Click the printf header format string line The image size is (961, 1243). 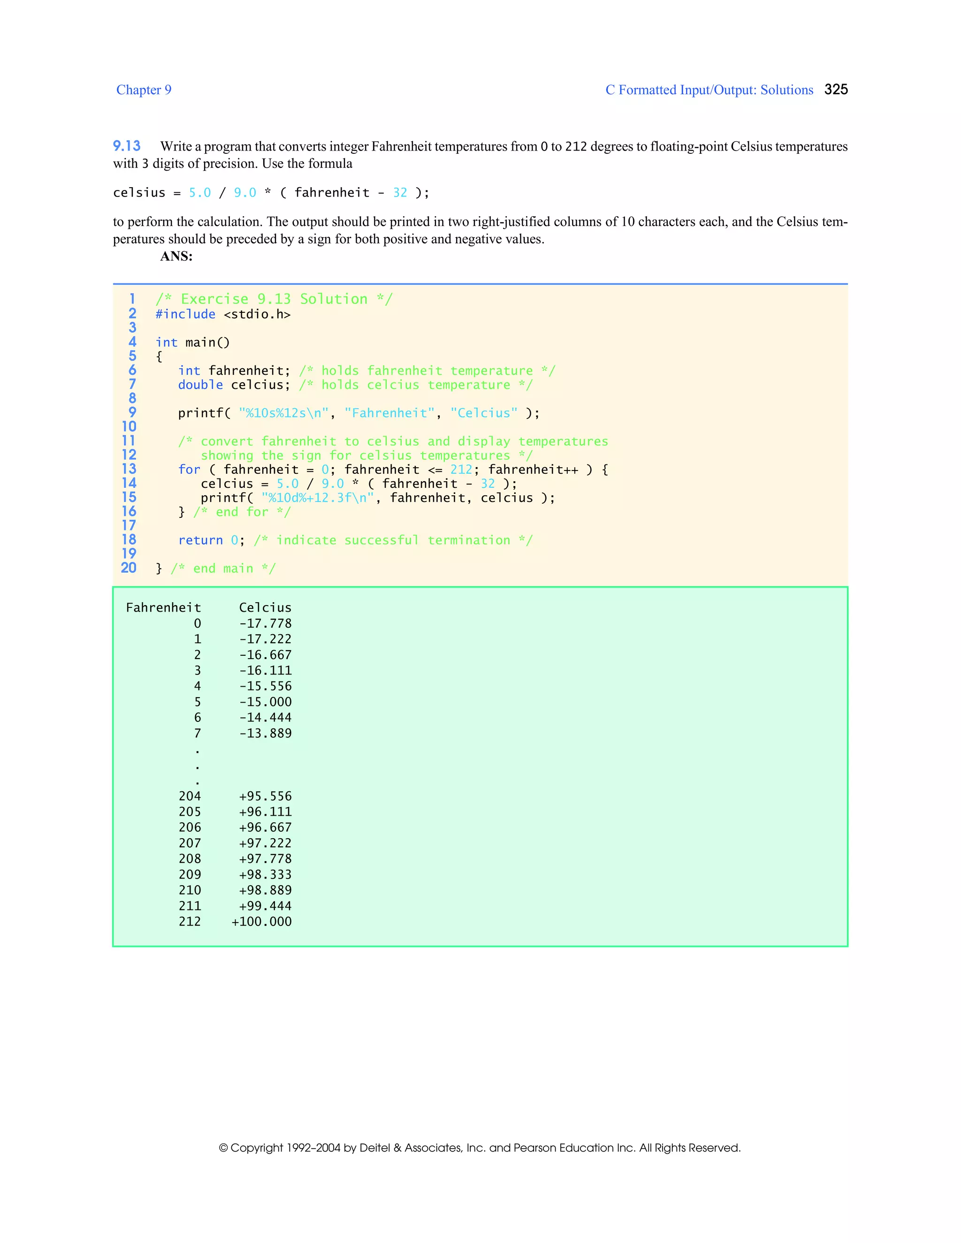click(x=358, y=413)
